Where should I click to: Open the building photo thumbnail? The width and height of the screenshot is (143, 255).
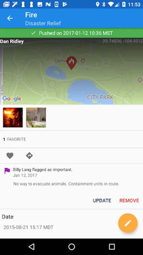[x=36, y=117]
